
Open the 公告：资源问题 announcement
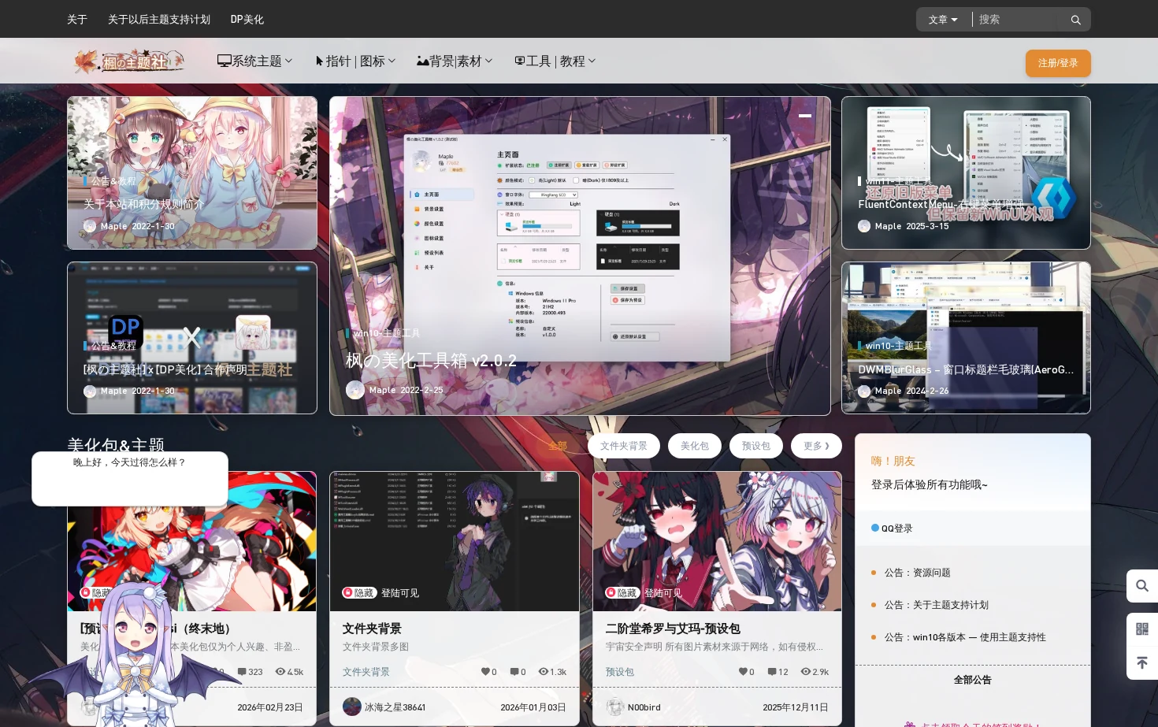point(917,573)
